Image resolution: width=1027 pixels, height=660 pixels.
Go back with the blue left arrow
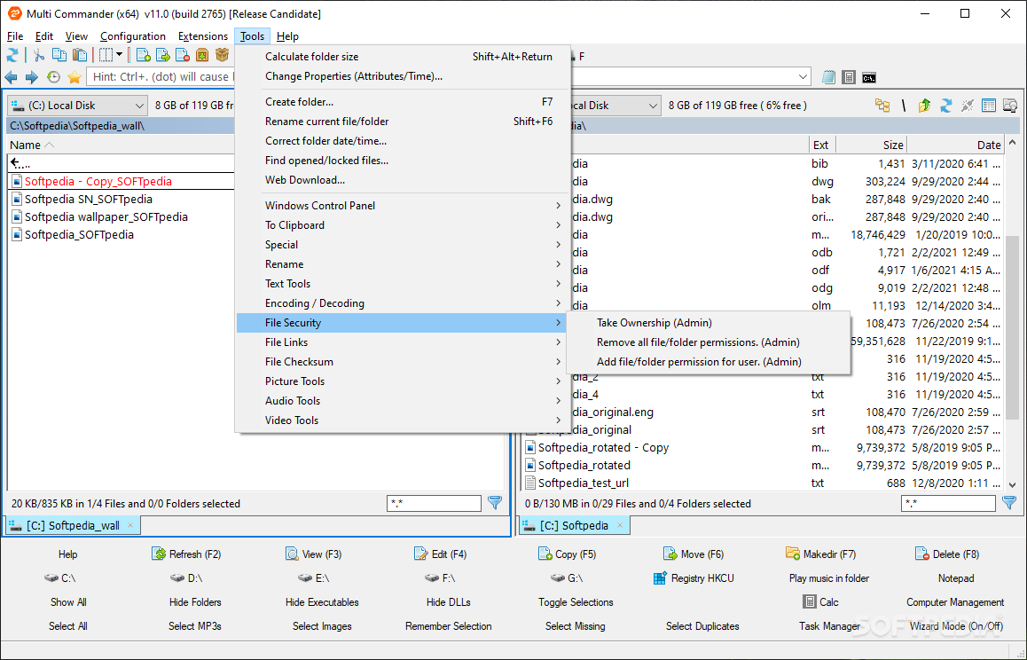coord(12,77)
